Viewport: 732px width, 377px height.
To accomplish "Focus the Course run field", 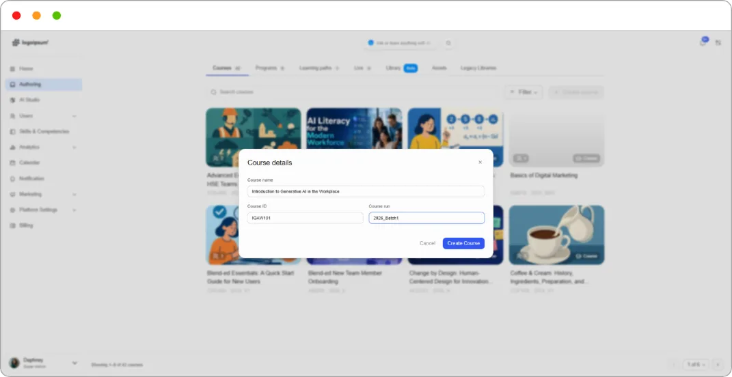I will [426, 218].
